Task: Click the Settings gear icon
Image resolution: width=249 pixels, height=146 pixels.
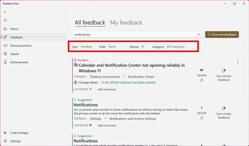Action: tap(5, 141)
